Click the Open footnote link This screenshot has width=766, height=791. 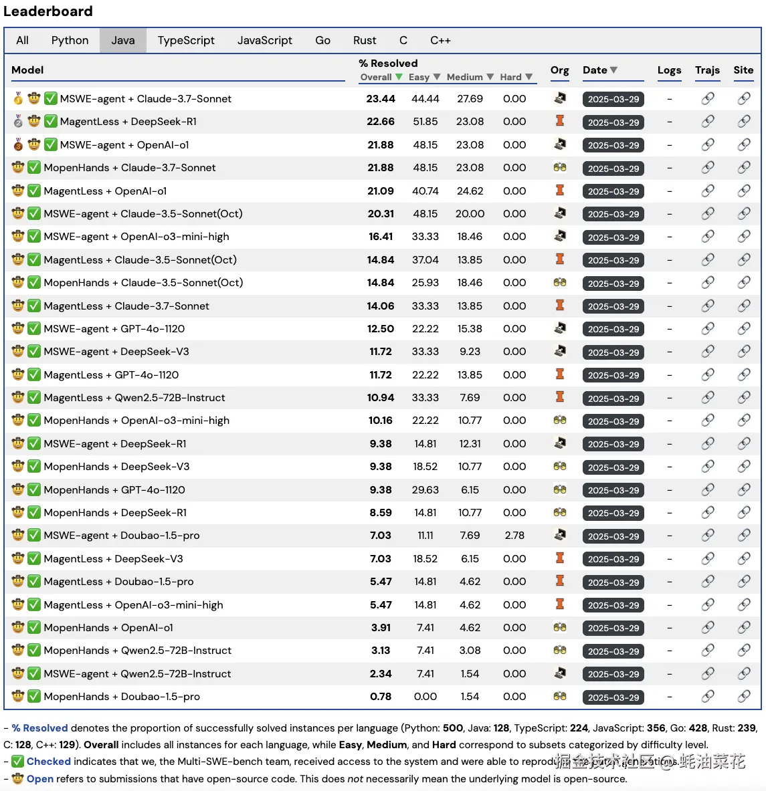coord(40,778)
